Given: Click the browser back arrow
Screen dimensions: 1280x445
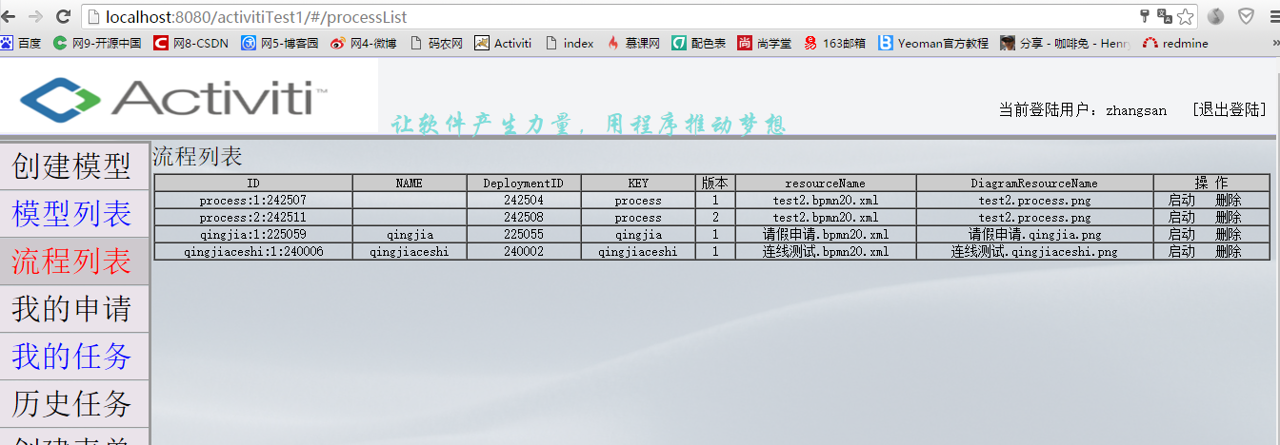Looking at the screenshot, I should [10, 16].
